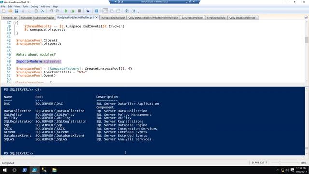The width and height of the screenshot is (309, 174).
Task: Show the script pane on the right icon
Action: (x=112, y=11)
